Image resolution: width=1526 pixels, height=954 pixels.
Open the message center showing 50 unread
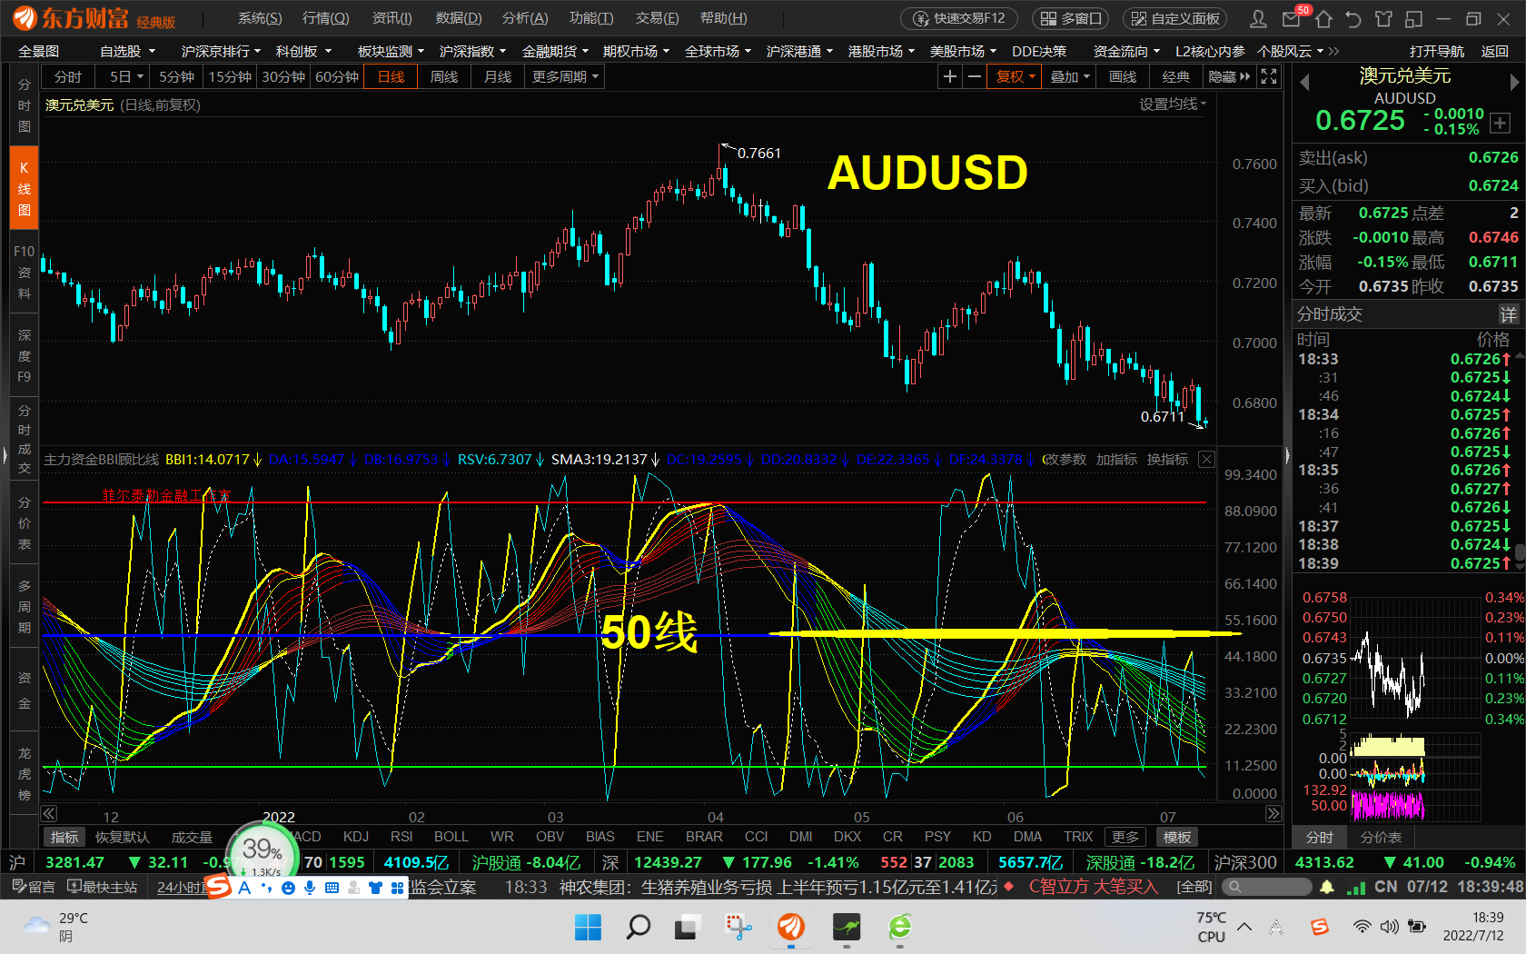pos(1293,17)
